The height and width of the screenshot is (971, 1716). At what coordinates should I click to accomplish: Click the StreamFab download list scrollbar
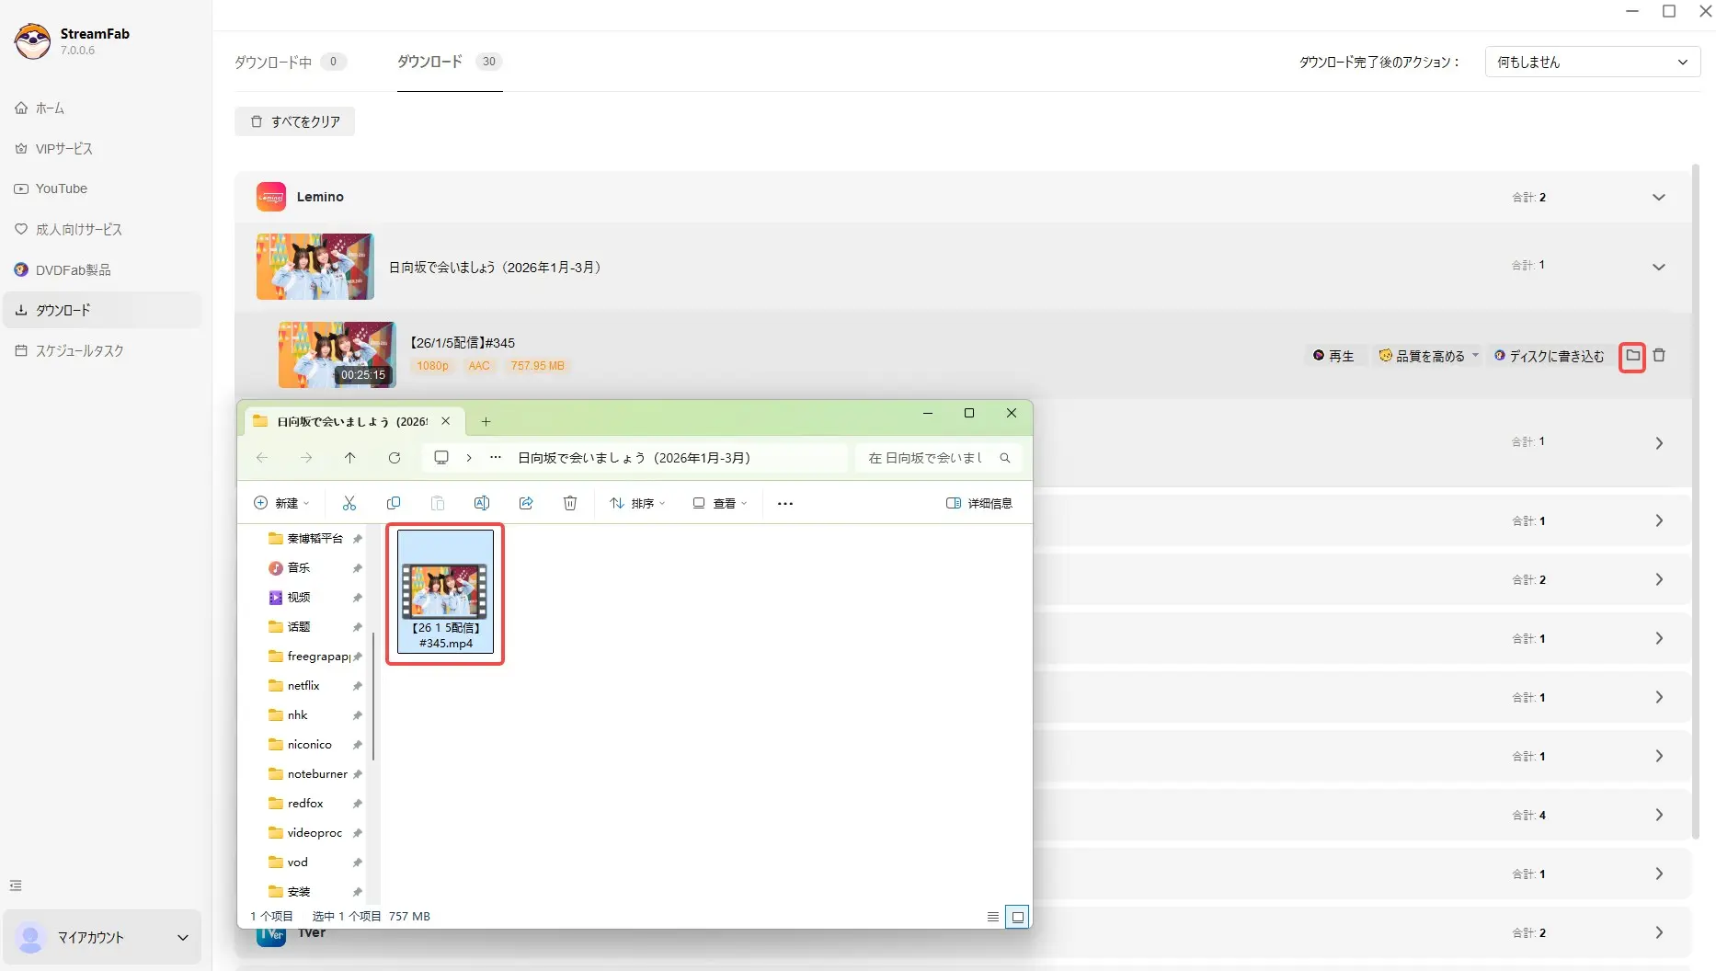(x=1696, y=502)
